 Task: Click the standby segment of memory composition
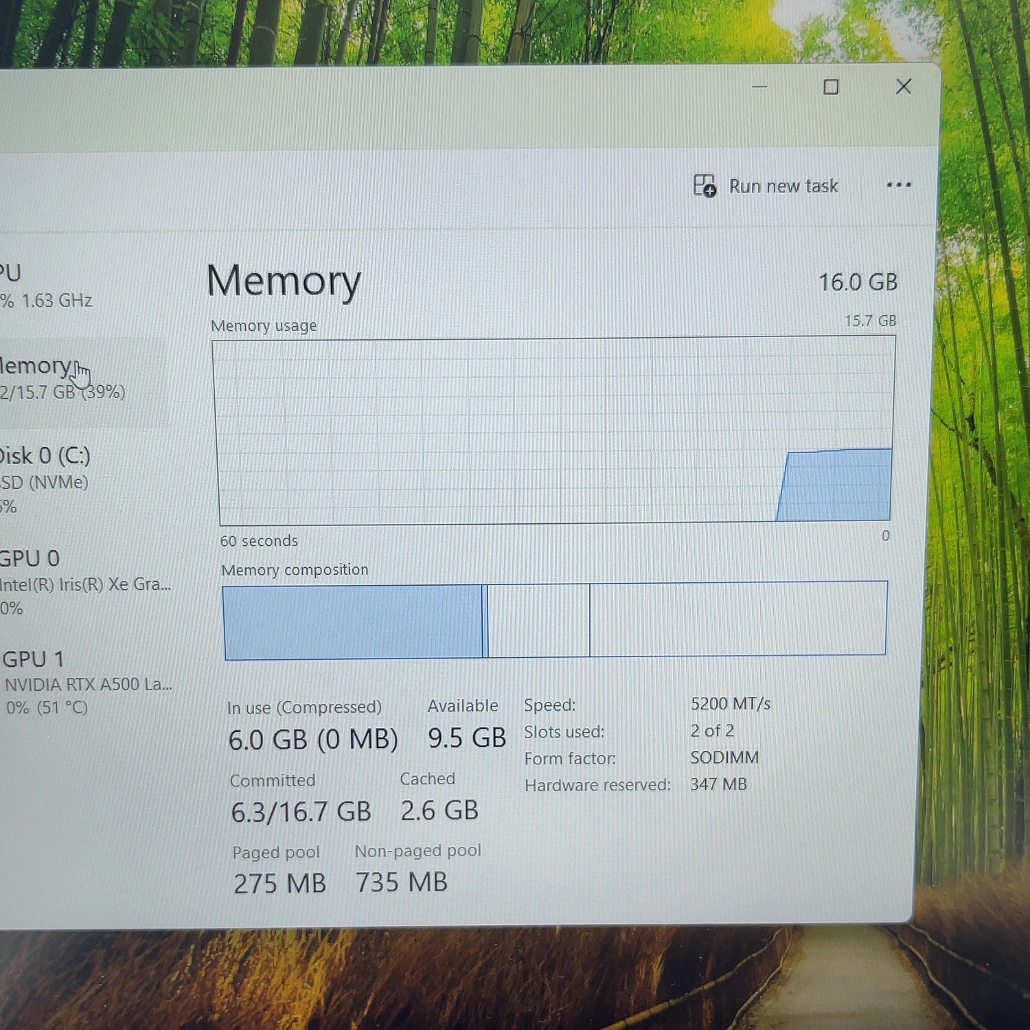point(538,621)
